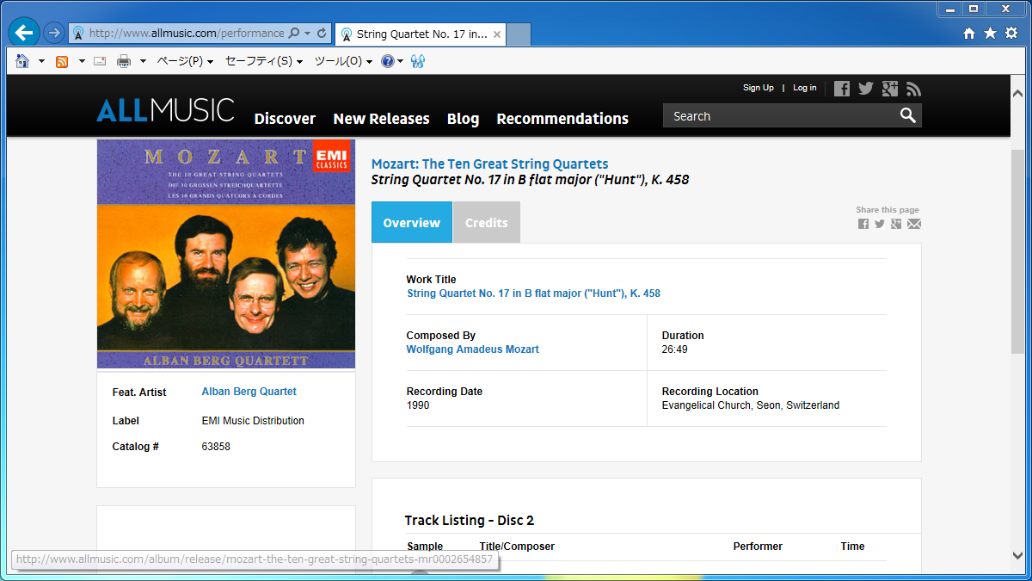Click the Track Listing - Disc 2 heading
Image resolution: width=1032 pixels, height=581 pixels.
tap(470, 521)
